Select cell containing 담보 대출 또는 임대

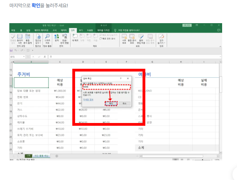coord(31,91)
